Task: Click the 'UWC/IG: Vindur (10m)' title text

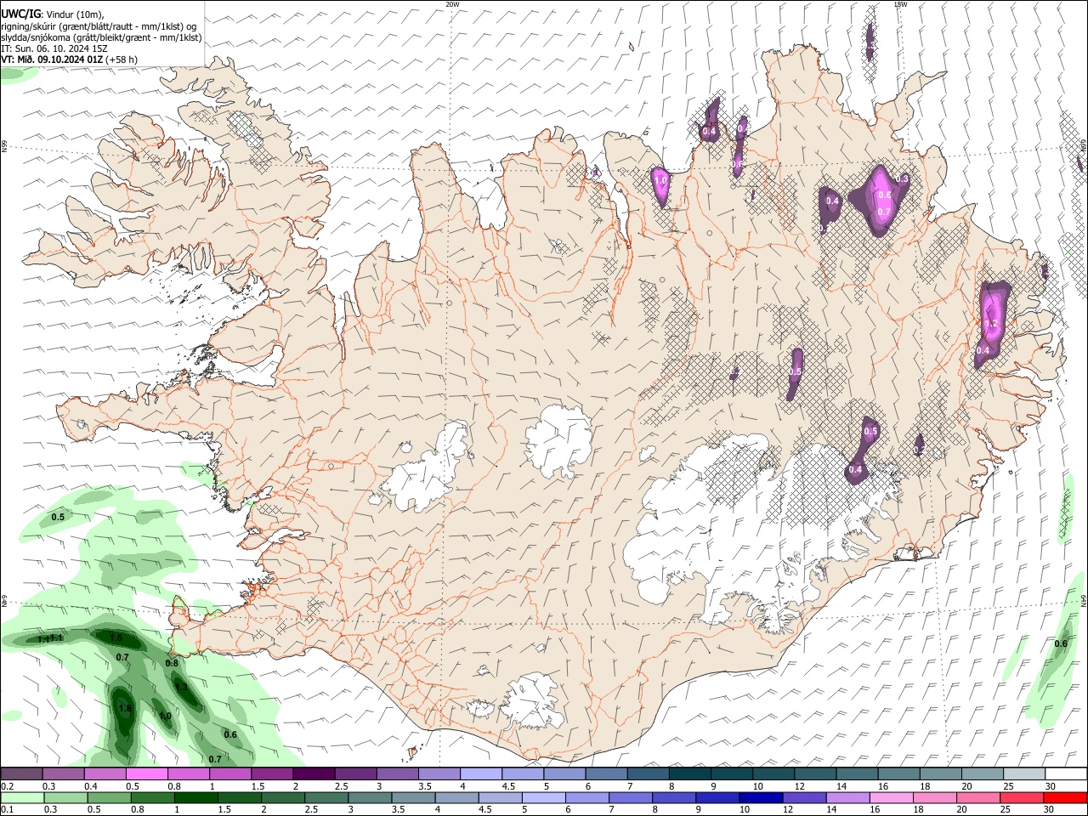Action: pyautogui.click(x=53, y=14)
